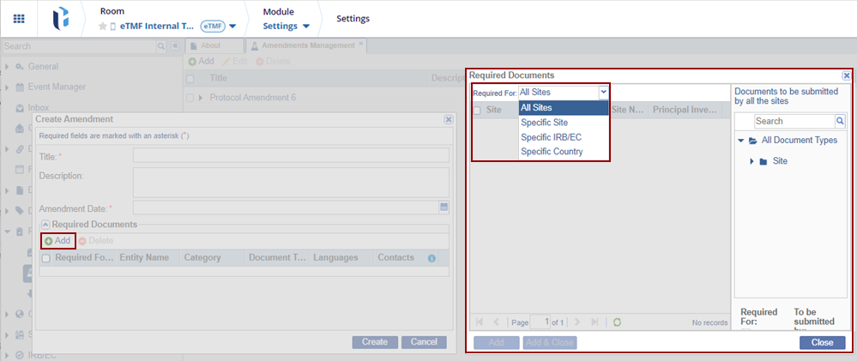Click into the Title input field
This screenshot has height=361, width=857.
pyautogui.click(x=290, y=156)
